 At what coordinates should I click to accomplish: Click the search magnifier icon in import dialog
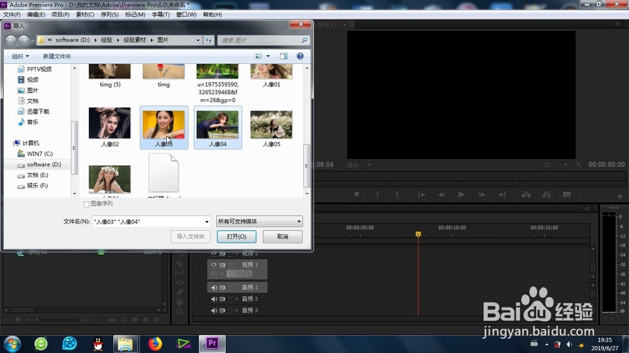(x=304, y=40)
